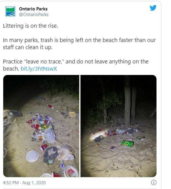Click the "Littering is on the rise" text
Image resolution: width=171 pixels, height=189 pixels.
click(31, 26)
